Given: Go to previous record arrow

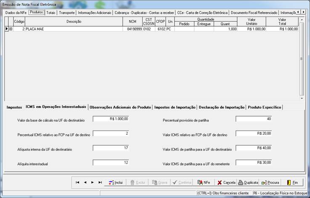Looking at the screenshot, I should 85,182.
